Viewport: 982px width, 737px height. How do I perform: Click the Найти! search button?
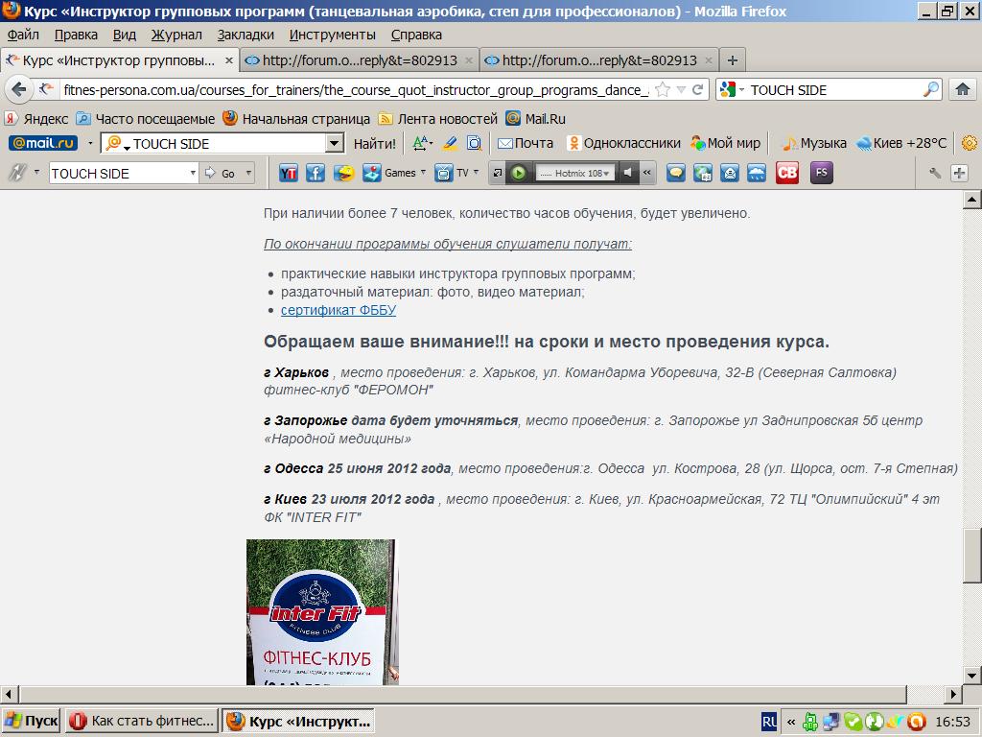[x=374, y=144]
